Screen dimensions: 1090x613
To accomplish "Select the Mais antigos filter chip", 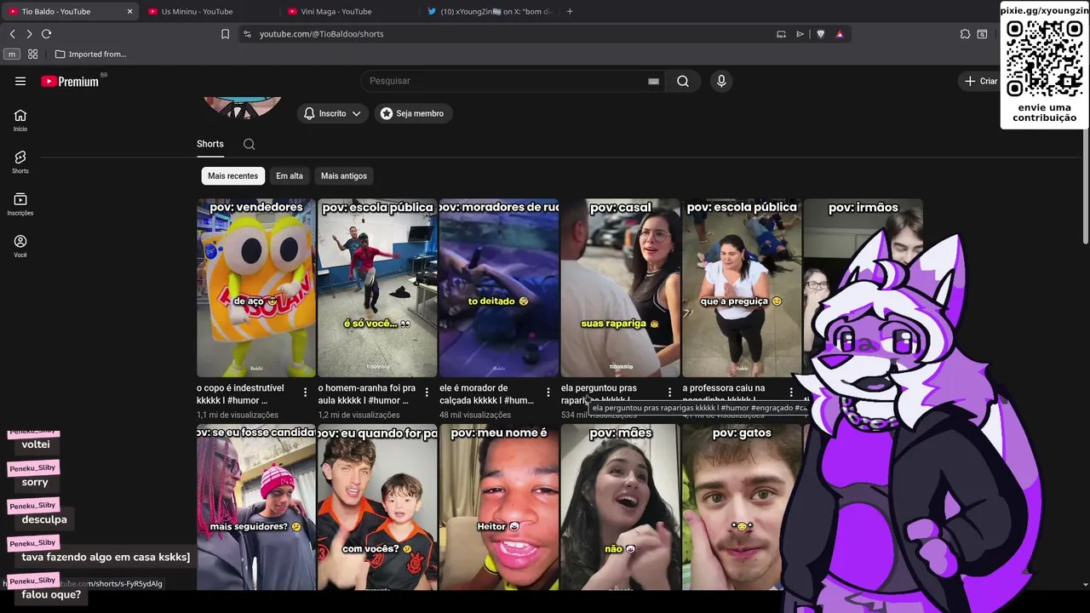I will (x=344, y=176).
